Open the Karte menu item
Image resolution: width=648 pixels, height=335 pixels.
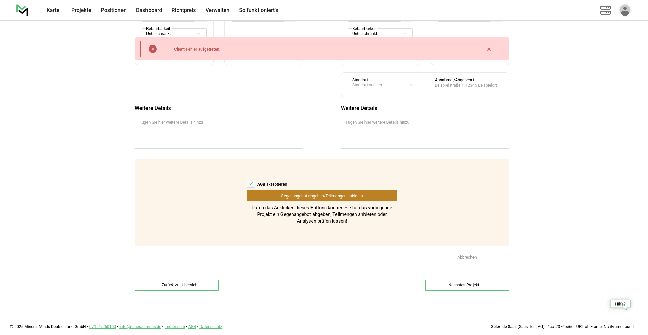53,10
